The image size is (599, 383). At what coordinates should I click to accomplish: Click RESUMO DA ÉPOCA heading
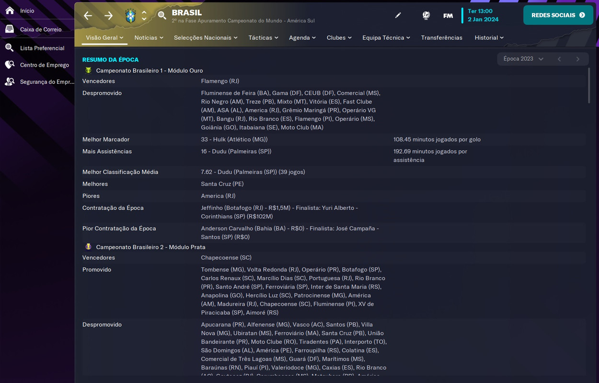pos(110,59)
